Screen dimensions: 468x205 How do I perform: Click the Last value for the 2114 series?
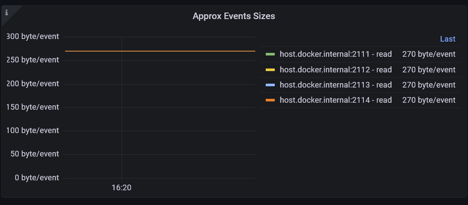[x=428, y=100]
